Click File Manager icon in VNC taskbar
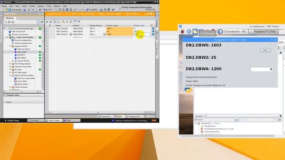 [195, 32]
